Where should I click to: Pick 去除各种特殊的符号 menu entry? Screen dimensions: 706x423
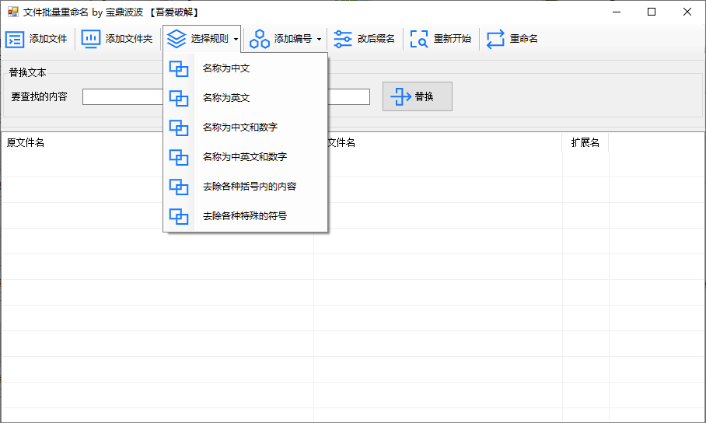(244, 216)
